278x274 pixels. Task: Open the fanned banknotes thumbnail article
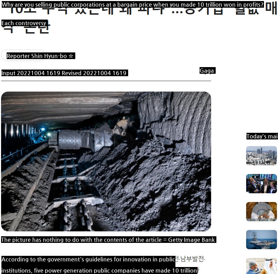coord(261,211)
